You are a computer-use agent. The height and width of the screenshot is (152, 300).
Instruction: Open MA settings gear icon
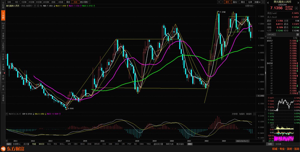(38, 5)
